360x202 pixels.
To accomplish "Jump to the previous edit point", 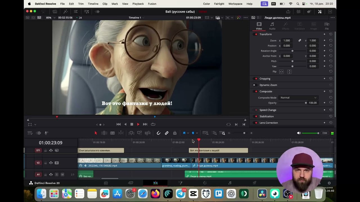I will click(x=118, y=124).
